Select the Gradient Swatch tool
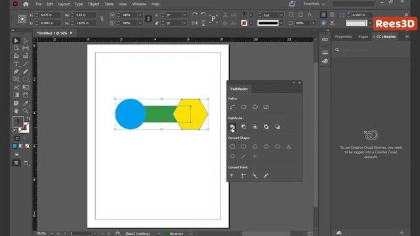420x236 pixels. pos(16,95)
